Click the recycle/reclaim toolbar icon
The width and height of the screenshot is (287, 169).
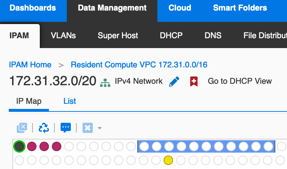click(43, 128)
